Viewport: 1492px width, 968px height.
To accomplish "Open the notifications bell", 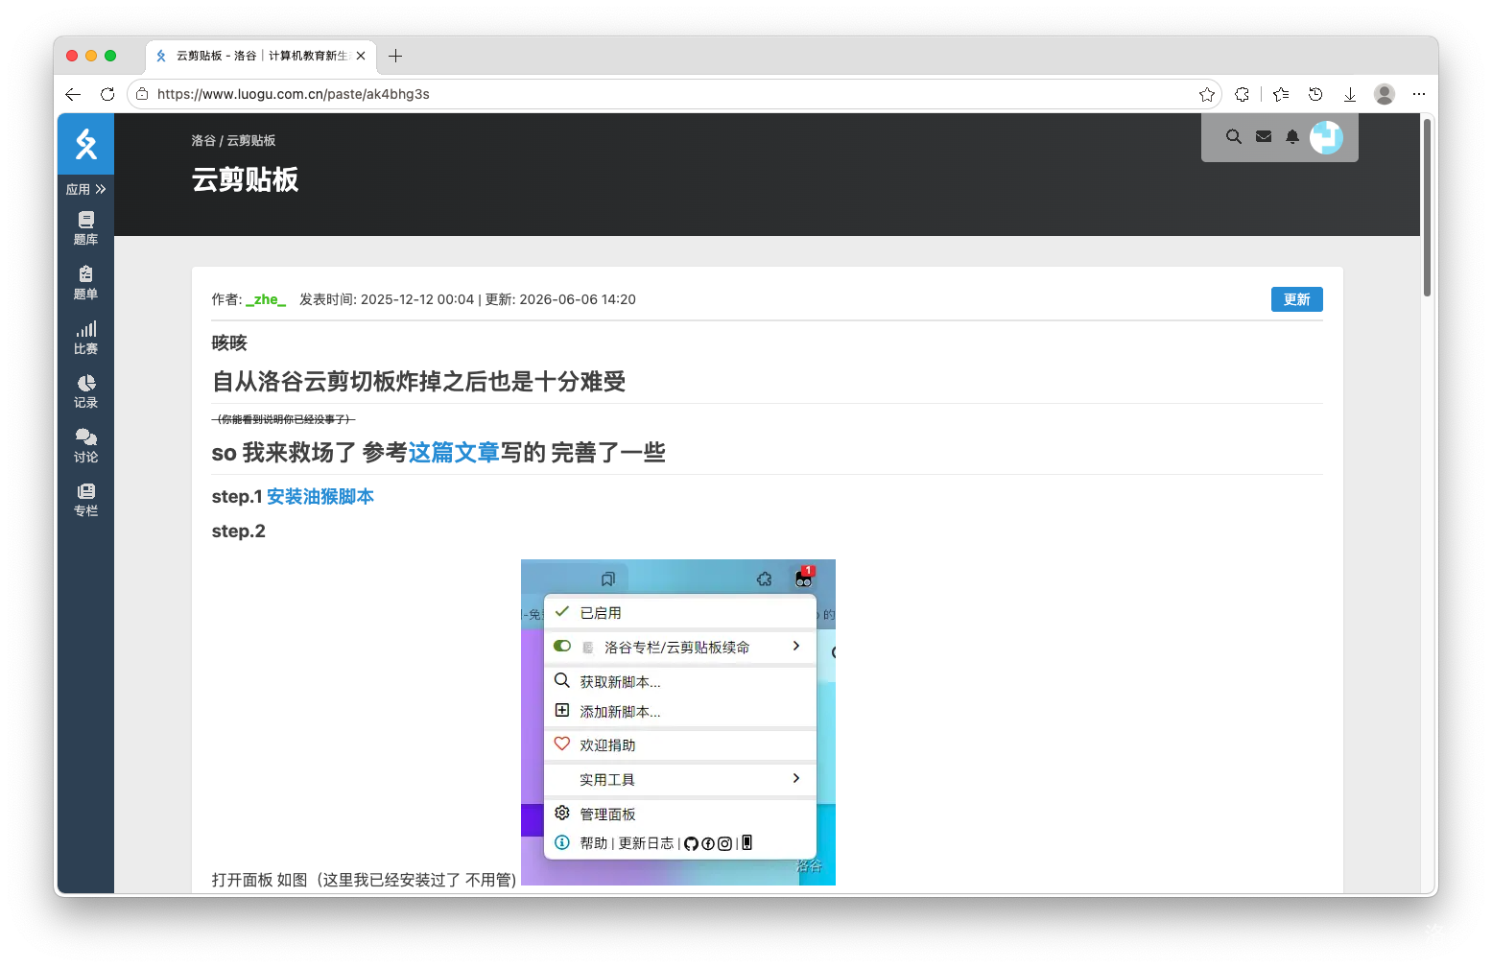I will (1292, 137).
